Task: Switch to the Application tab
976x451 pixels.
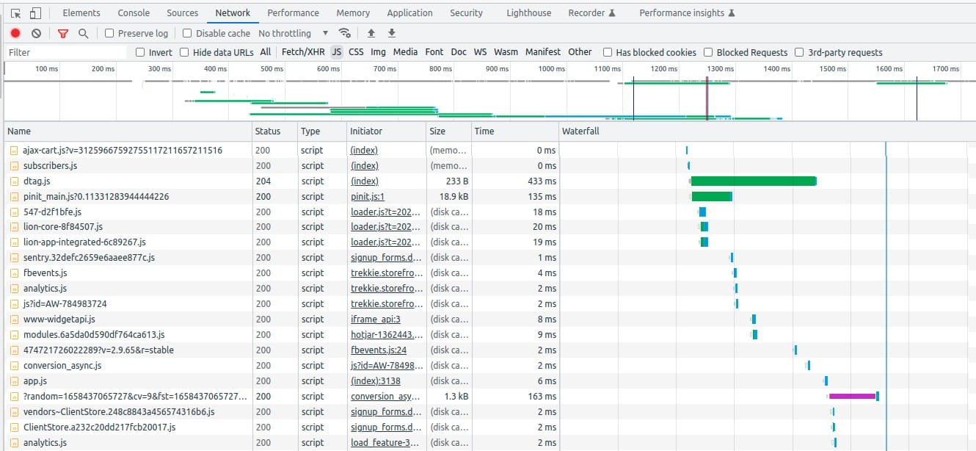Action: [x=409, y=13]
